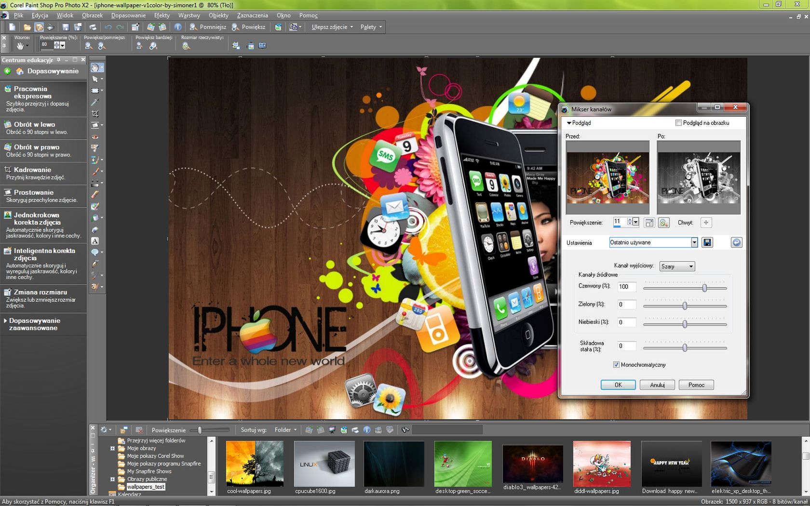The width and height of the screenshot is (810, 506).
Task: Click OK in Mikser kanałów dialog
Action: (618, 385)
